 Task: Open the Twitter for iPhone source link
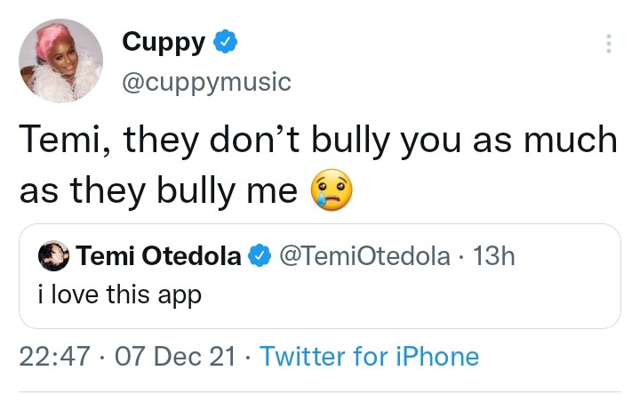coord(369,358)
